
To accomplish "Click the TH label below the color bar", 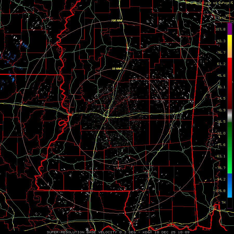I will (x=223, y=203).
